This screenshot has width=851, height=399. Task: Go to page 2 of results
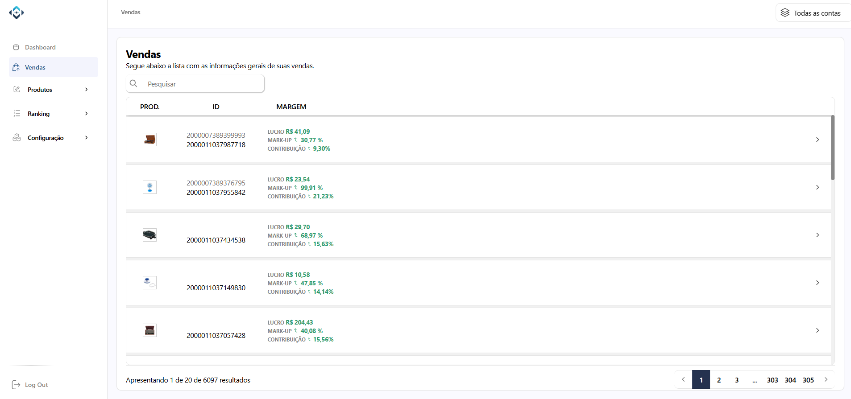click(719, 380)
